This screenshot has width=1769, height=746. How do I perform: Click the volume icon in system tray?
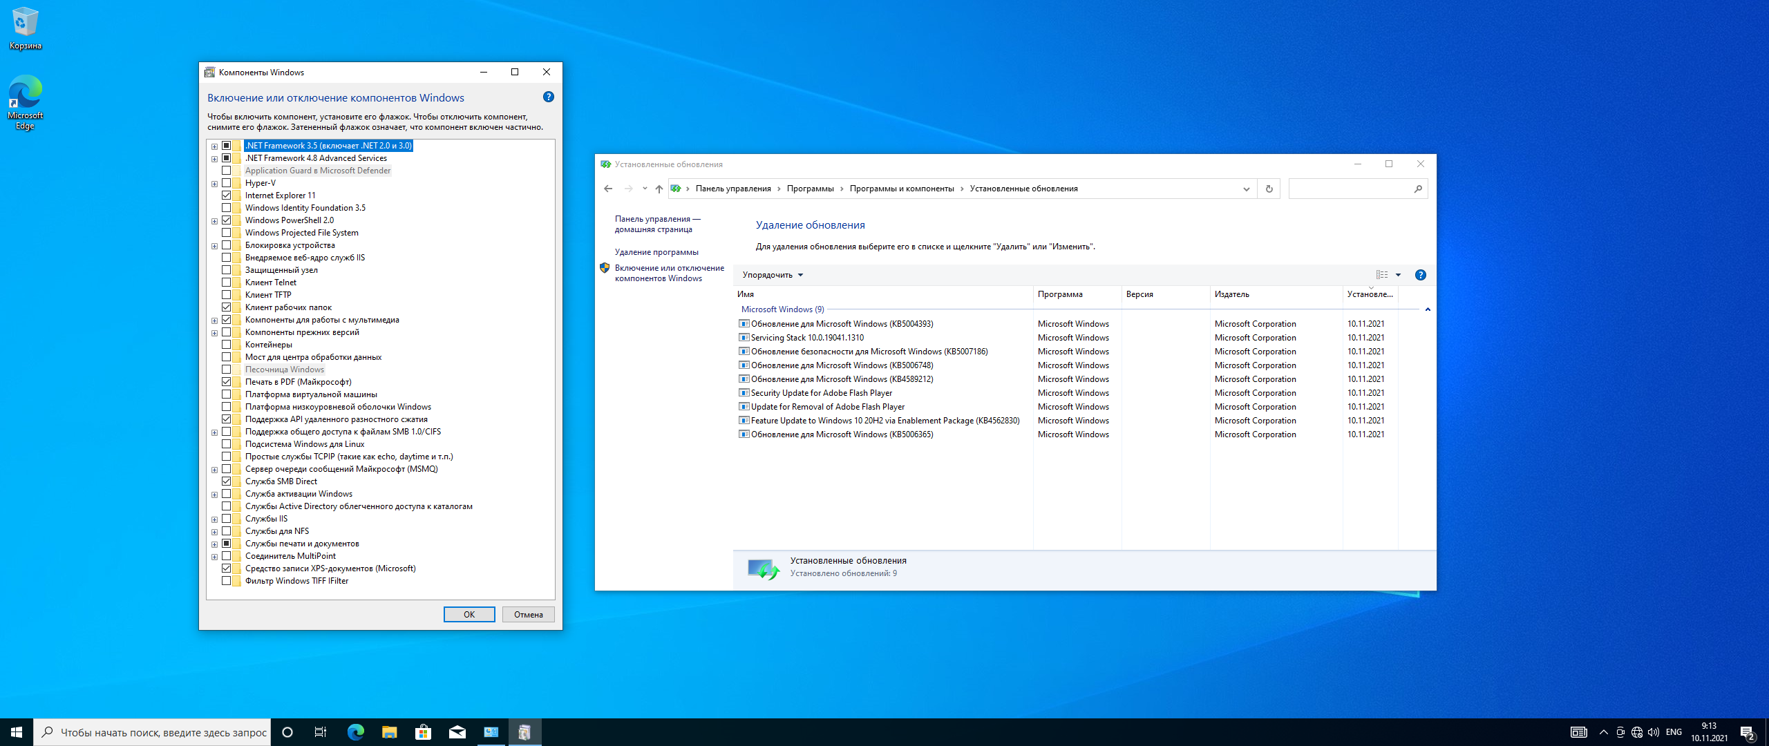[x=1654, y=732]
